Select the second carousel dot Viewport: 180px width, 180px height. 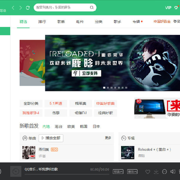(108, 87)
